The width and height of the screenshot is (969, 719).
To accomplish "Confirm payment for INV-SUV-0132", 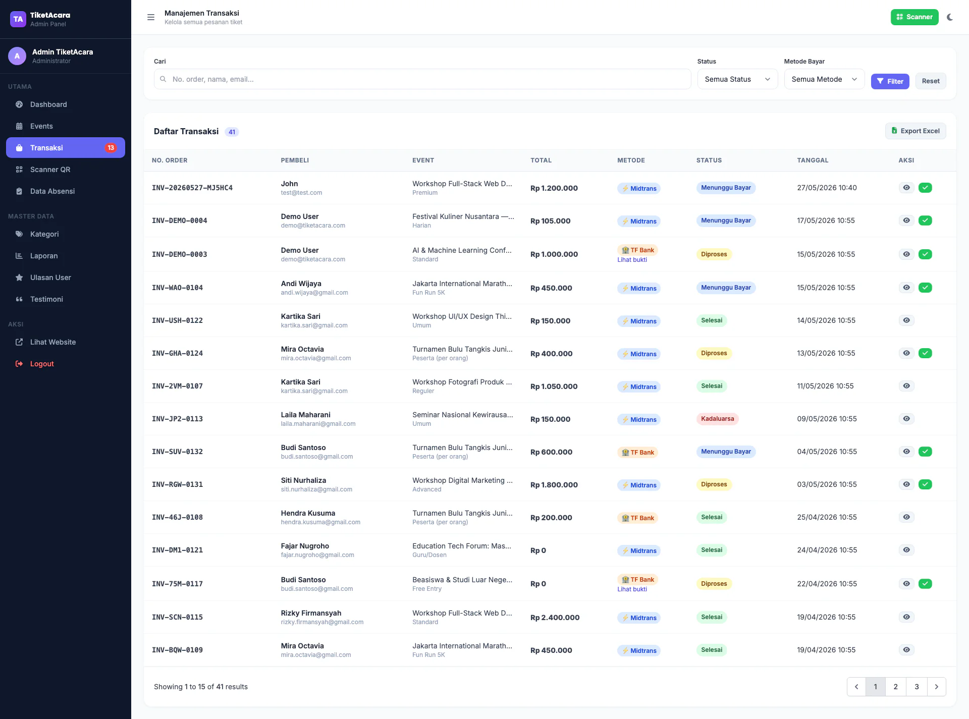I will tap(925, 452).
